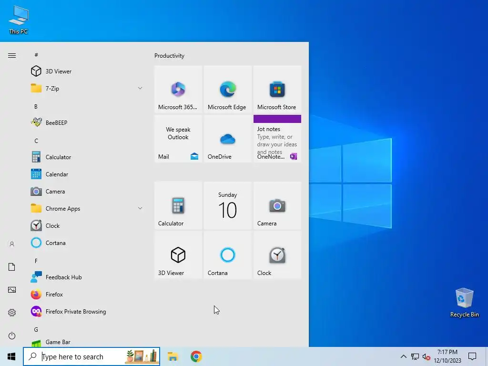488x366 pixels.
Task: Open the OneNote tile
Action: click(x=277, y=139)
